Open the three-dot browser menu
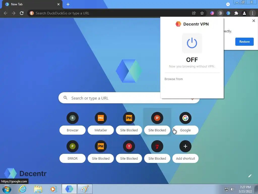 (252, 13)
